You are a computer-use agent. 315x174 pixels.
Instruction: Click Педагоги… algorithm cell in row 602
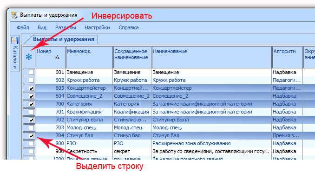tap(288, 80)
